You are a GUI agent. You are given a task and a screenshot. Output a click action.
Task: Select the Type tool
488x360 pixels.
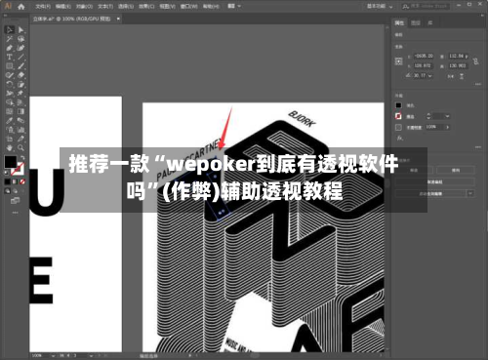[x=10, y=58]
